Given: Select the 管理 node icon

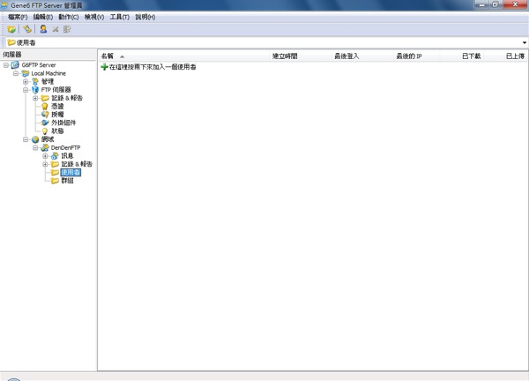Looking at the screenshot, I should (x=35, y=82).
